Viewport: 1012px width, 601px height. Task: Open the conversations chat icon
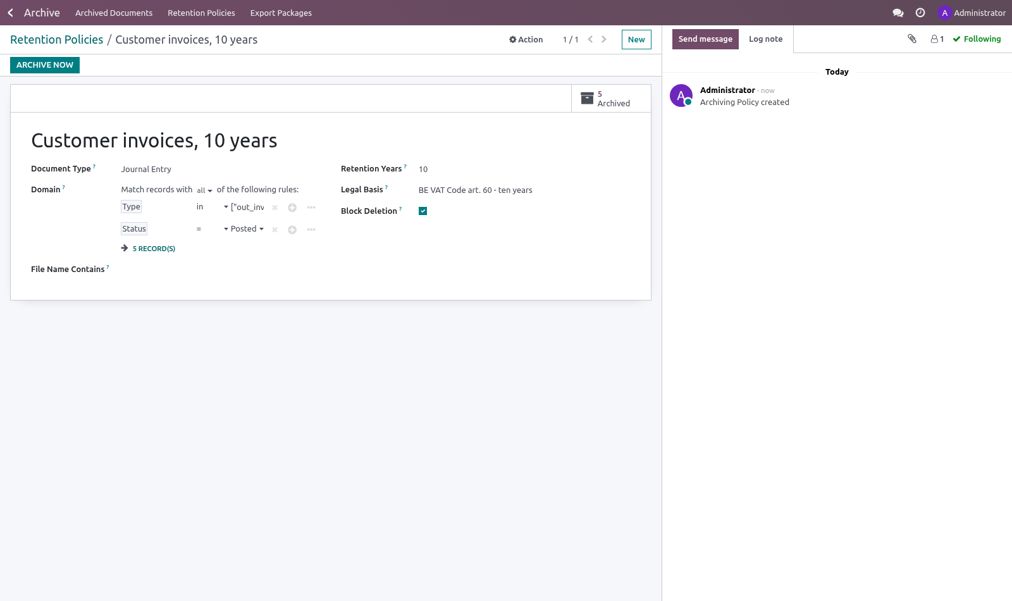coord(898,13)
